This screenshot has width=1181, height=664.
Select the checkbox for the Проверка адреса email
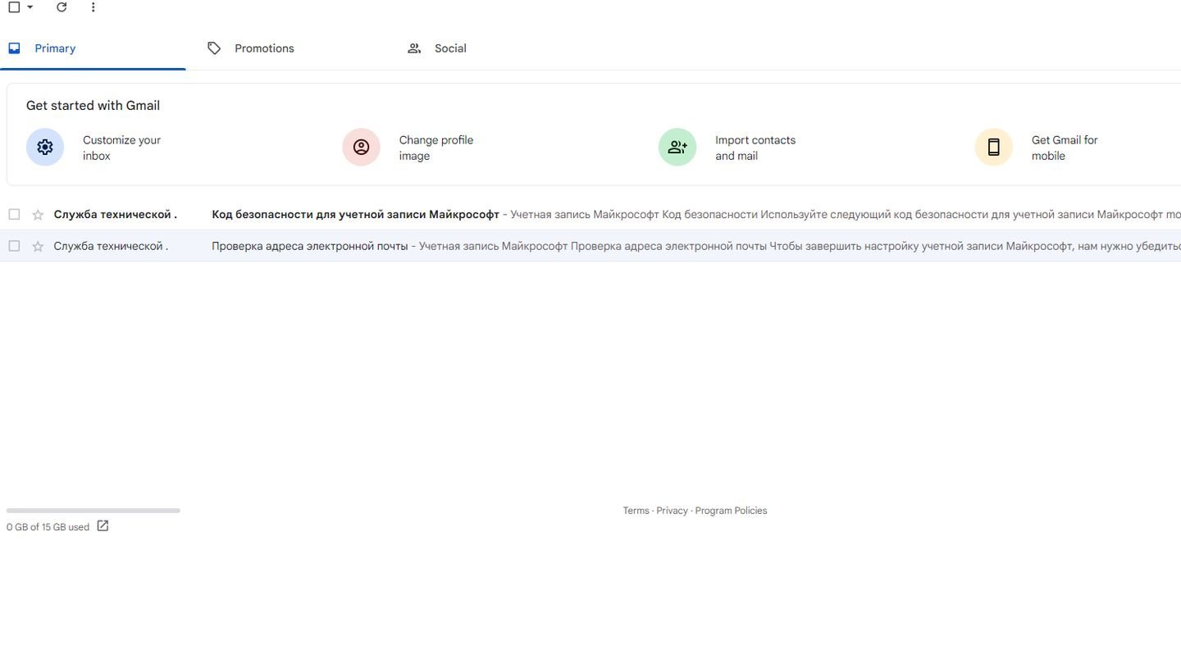click(14, 246)
